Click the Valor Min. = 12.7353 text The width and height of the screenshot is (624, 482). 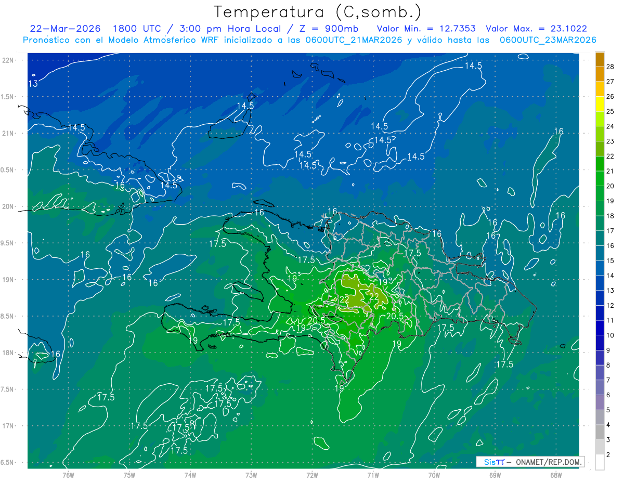pyautogui.click(x=427, y=29)
